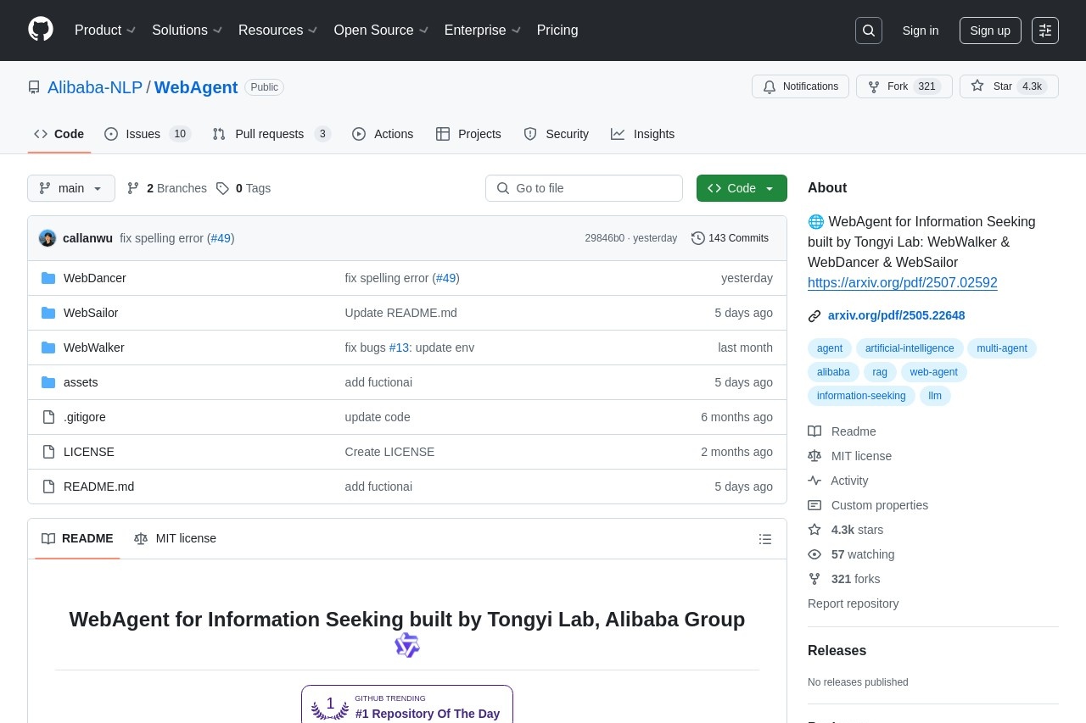Click the star icon beside 4.3k stars

814,530
